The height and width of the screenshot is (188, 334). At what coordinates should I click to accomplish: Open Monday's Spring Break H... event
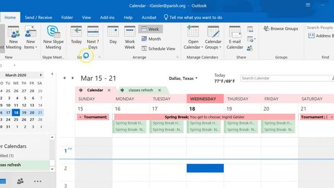coord(129,123)
